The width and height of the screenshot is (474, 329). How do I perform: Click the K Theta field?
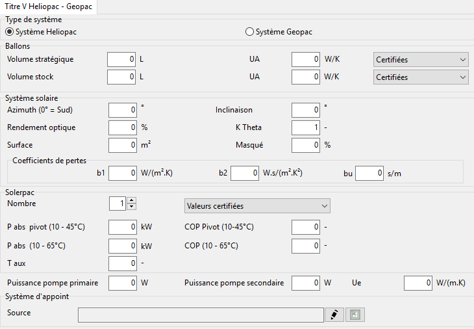coord(306,127)
